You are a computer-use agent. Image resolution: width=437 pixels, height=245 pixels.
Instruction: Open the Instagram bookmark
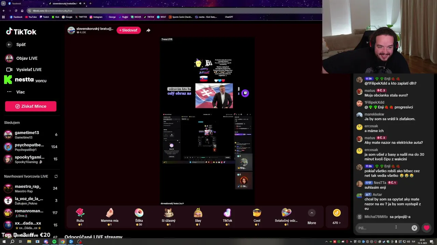click(96, 17)
